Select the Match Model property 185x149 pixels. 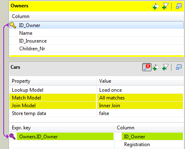pos(53,98)
